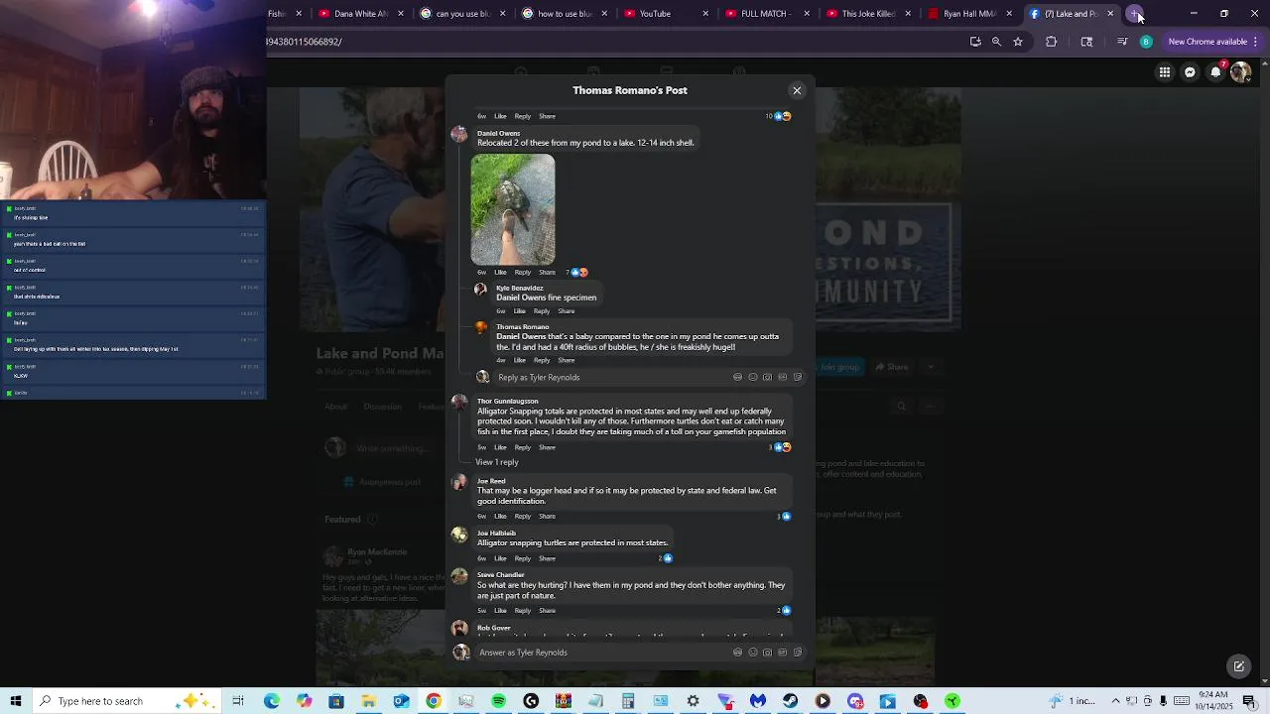The image size is (1270, 714).
Task: Show hidden system tray icons
Action: [x=1115, y=701]
